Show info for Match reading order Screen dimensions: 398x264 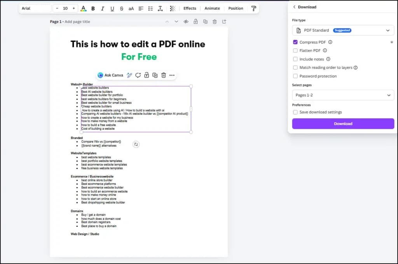pyautogui.click(x=356, y=68)
